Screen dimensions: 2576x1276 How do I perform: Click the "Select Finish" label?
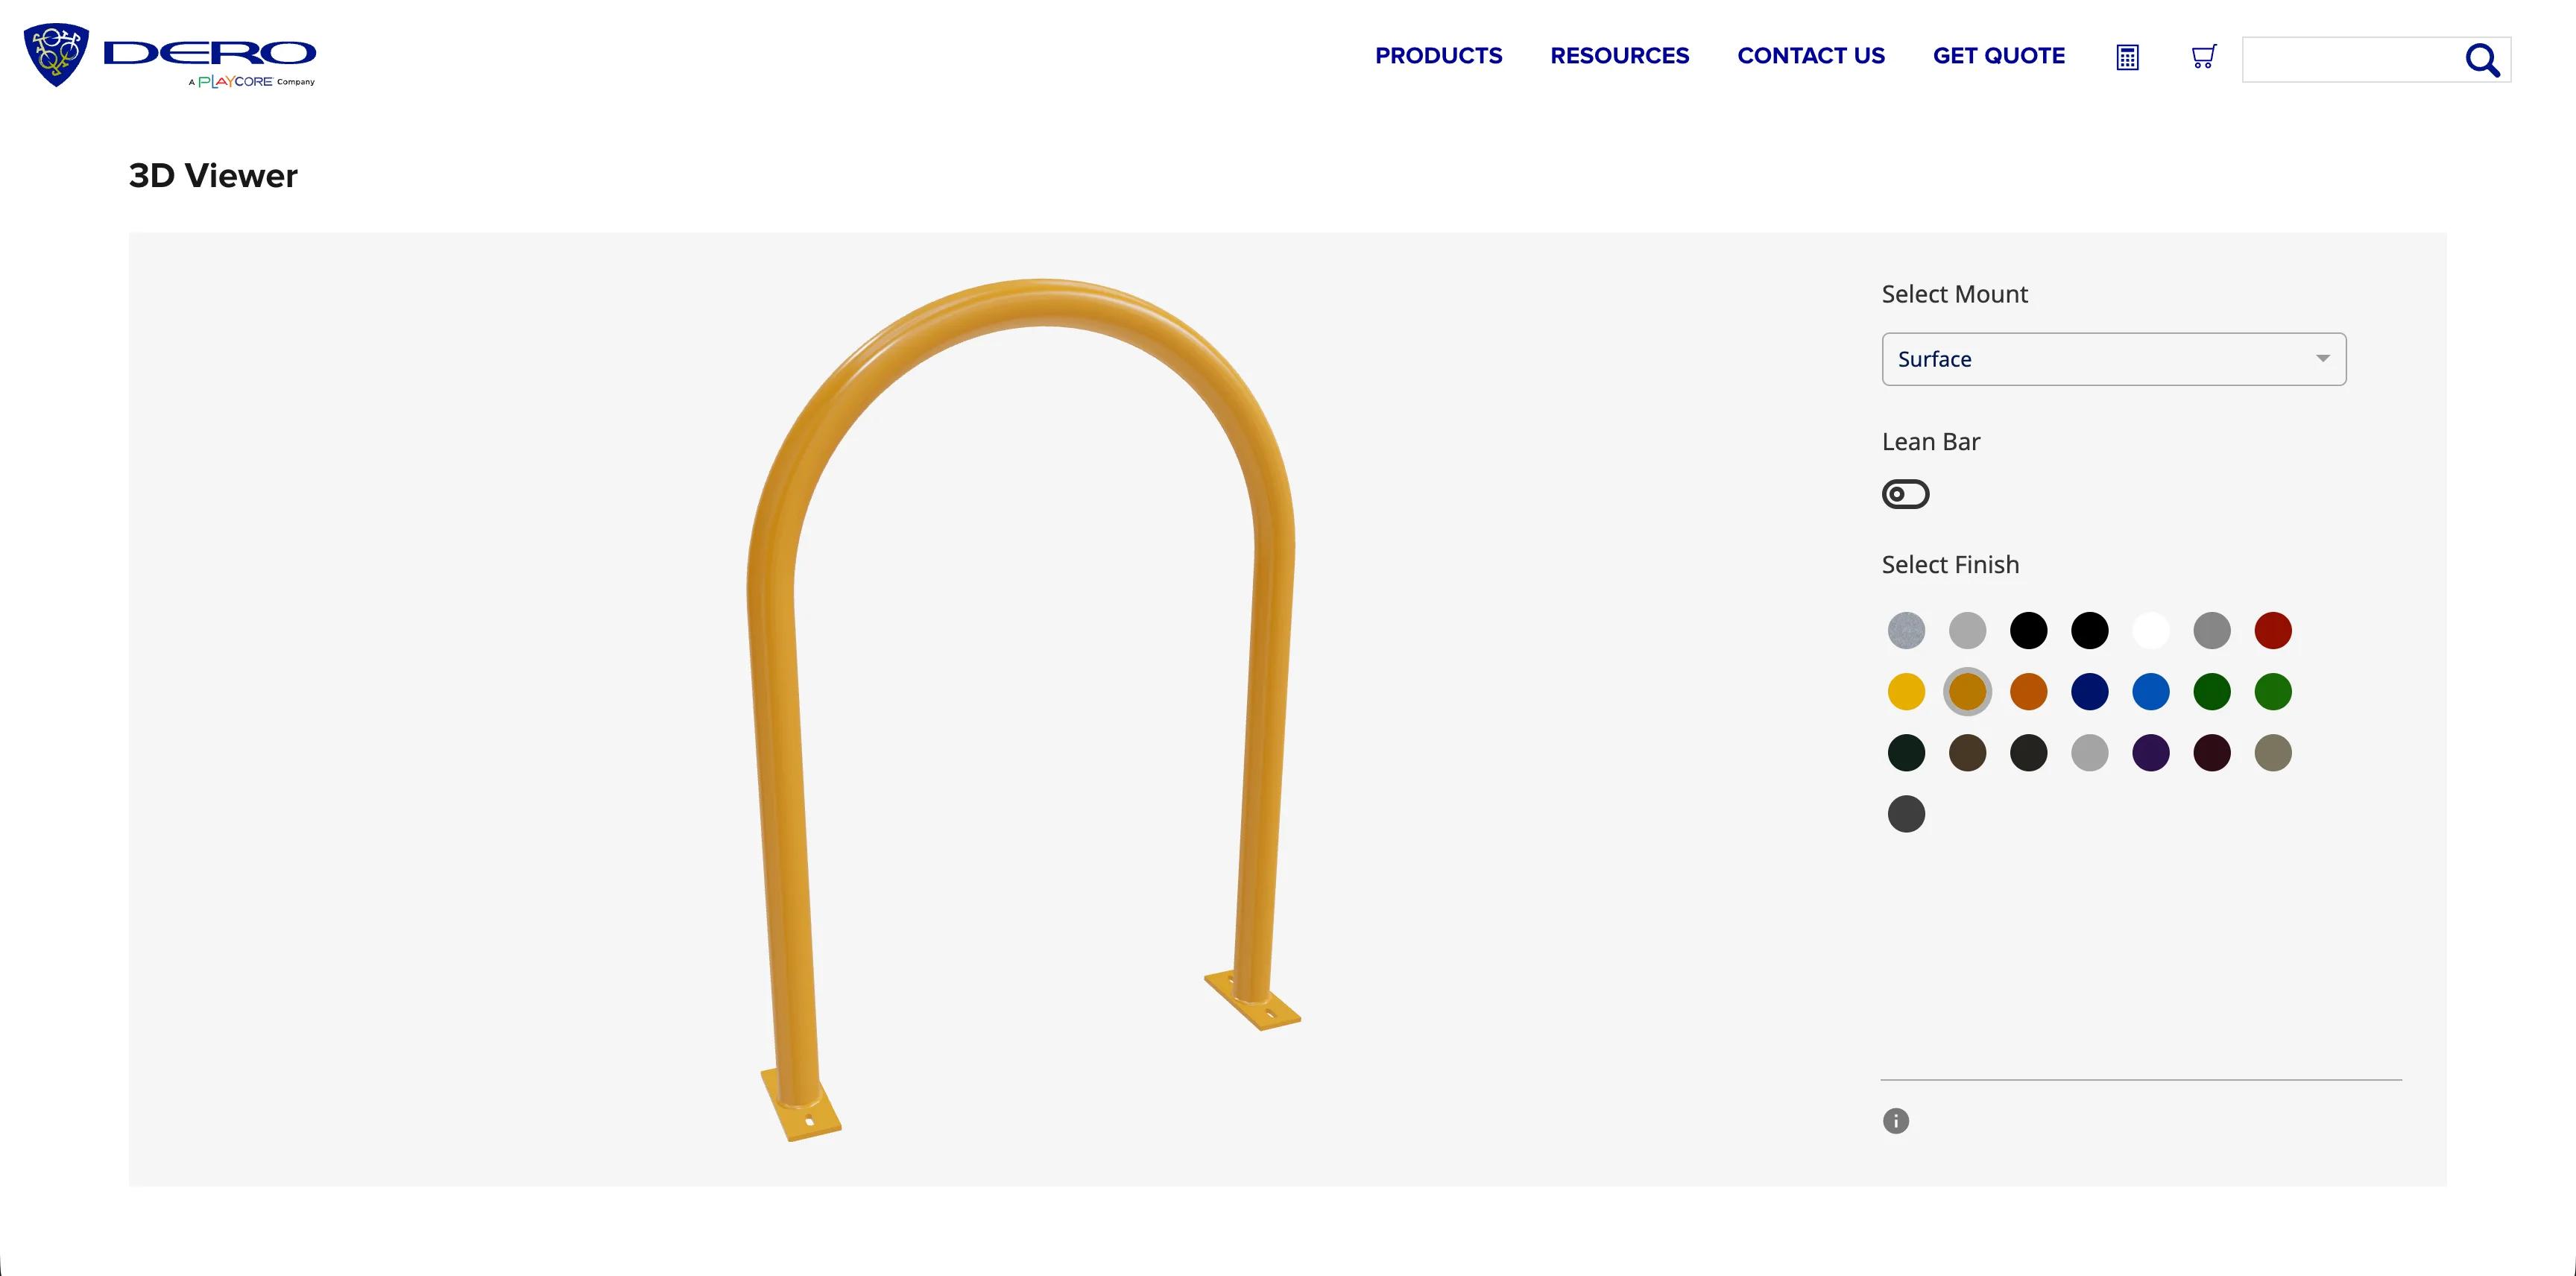[x=1950, y=565]
